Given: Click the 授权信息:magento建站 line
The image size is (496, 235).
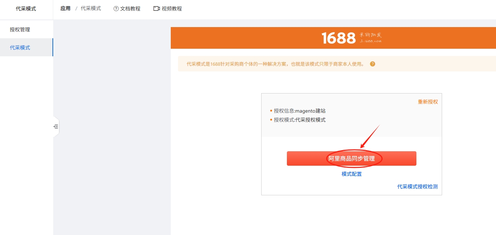Looking at the screenshot, I should (x=300, y=111).
